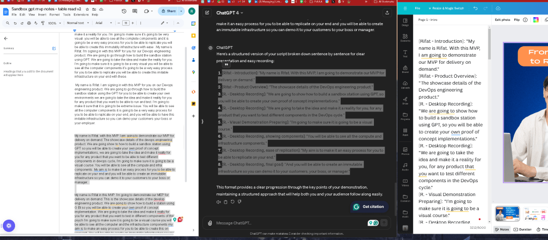Open the Canva Uploads sidebar panel
The width and height of the screenshot is (548, 240).
[x=405, y=85]
